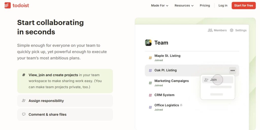Viewport: 260px width, 130px height.
Task: Click the Todoist logo icon
Action: pyautogui.click(x=8, y=5)
